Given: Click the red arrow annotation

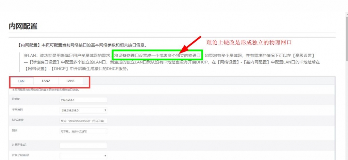Looking at the screenshot, I should pos(190,45).
